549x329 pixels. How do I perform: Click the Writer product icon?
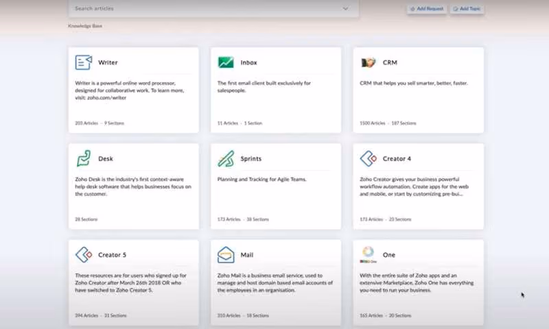pos(84,62)
